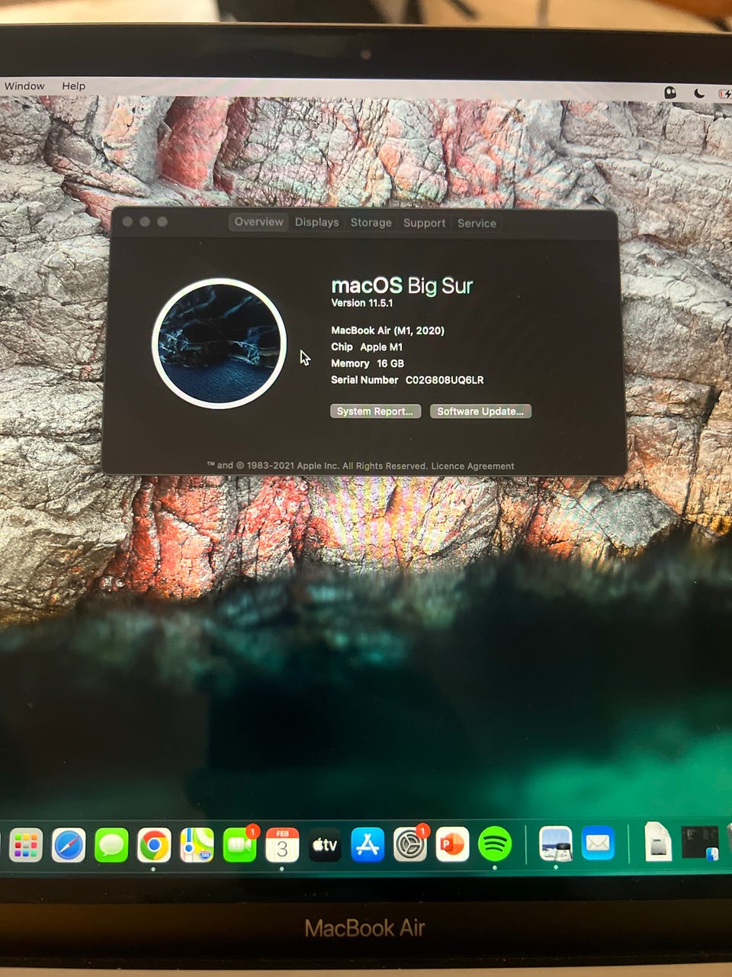
Task: Open the Help menu
Action: (74, 86)
